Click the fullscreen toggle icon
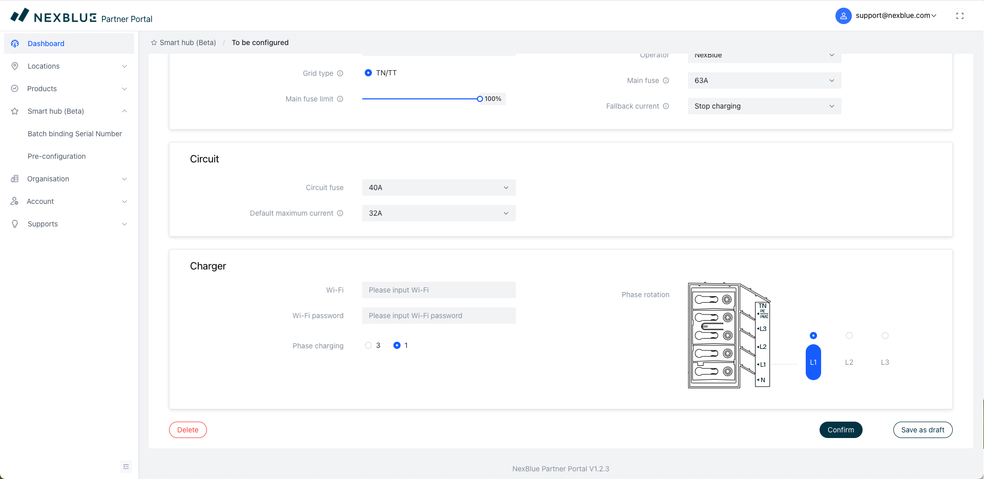The image size is (984, 479). point(959,16)
